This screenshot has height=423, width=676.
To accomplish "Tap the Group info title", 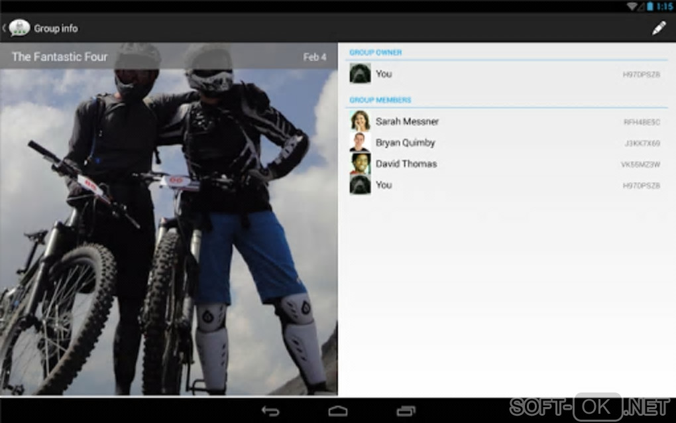I will click(56, 29).
